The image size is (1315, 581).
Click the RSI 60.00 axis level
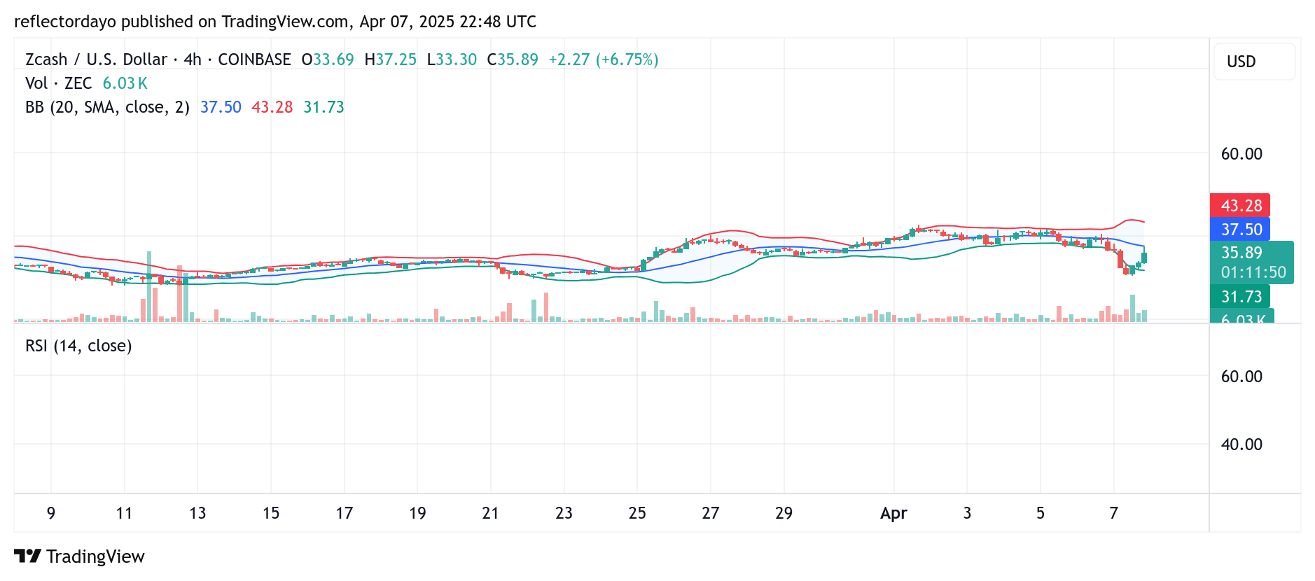point(1241,377)
